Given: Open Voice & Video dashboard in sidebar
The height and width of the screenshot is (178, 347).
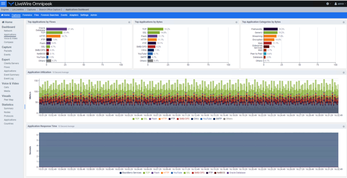Looking at the screenshot, I should (10, 38).
